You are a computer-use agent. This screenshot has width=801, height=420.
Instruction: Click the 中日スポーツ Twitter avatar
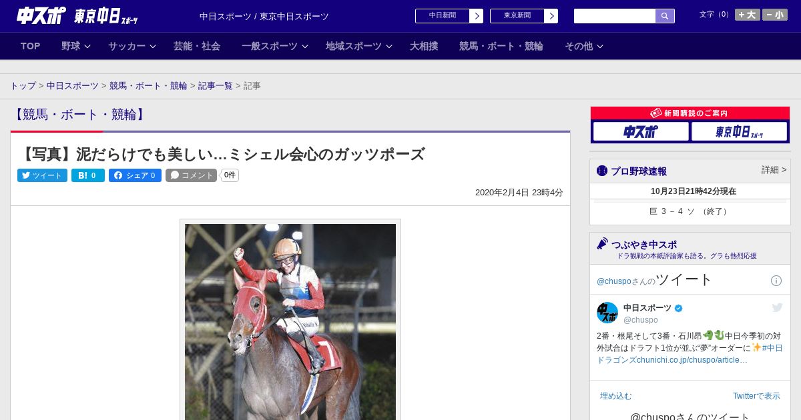[607, 313]
